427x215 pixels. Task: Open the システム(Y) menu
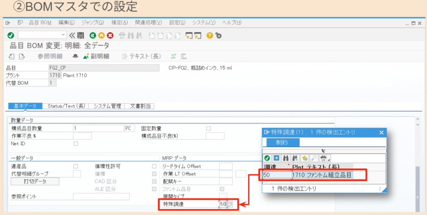click(x=204, y=22)
